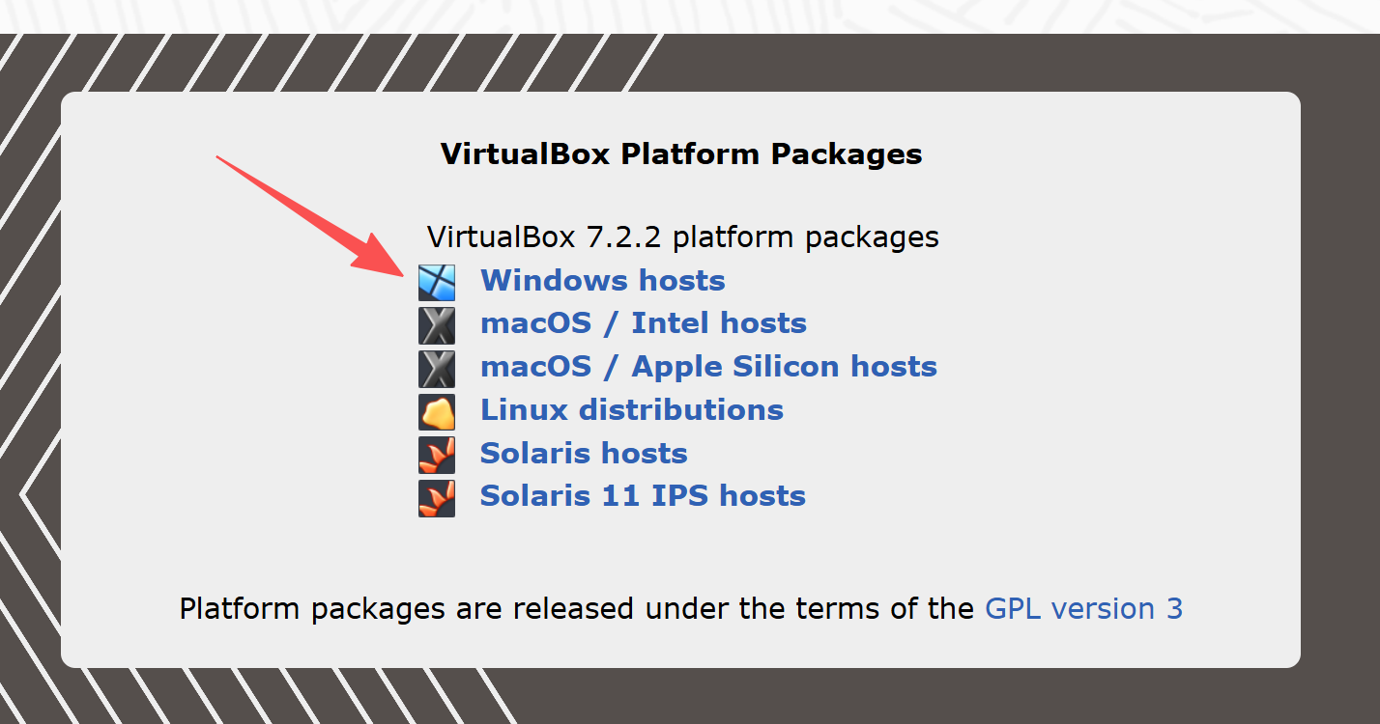
Task: Open the Linux distributions download link
Action: click(x=631, y=409)
